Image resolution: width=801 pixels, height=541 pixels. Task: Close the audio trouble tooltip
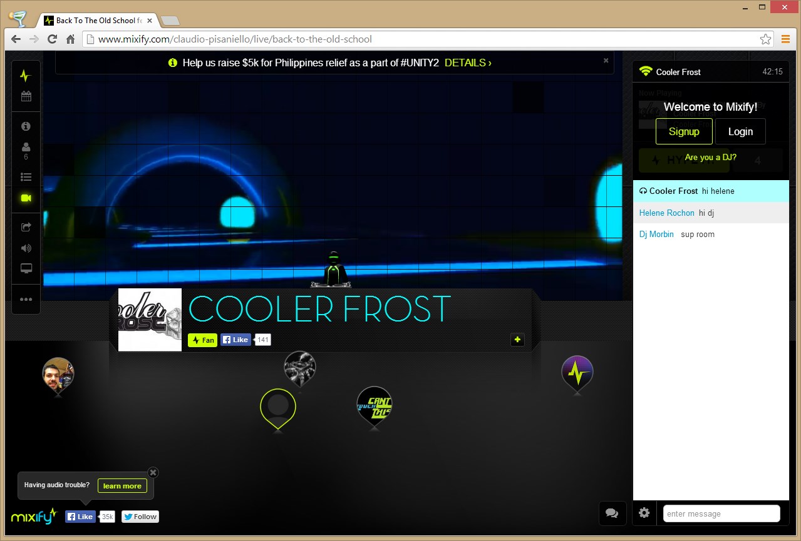153,472
